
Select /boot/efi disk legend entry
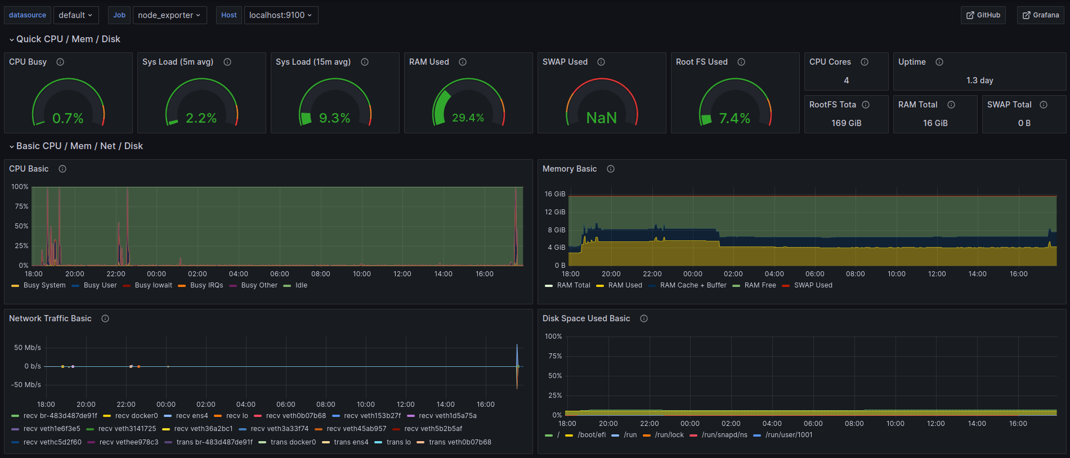pyautogui.click(x=592, y=435)
